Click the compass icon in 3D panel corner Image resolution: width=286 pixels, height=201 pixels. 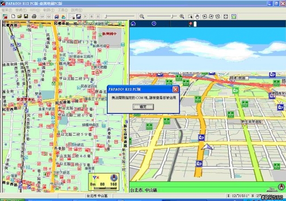tap(282, 187)
